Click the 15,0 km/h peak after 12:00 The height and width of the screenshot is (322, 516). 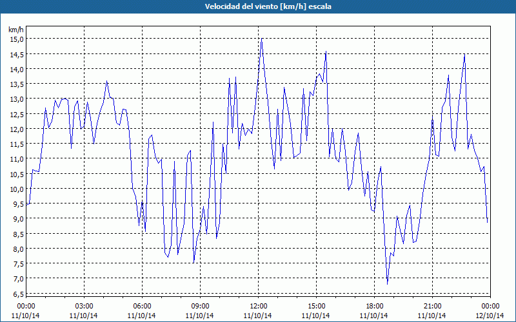tap(262, 39)
